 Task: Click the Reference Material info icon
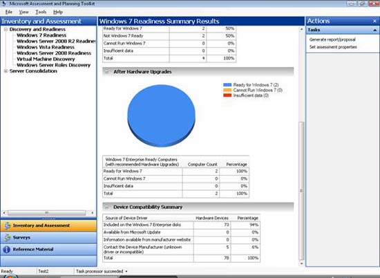pyautogui.click(x=7, y=250)
